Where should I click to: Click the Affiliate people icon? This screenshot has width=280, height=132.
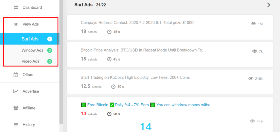coord(16,108)
